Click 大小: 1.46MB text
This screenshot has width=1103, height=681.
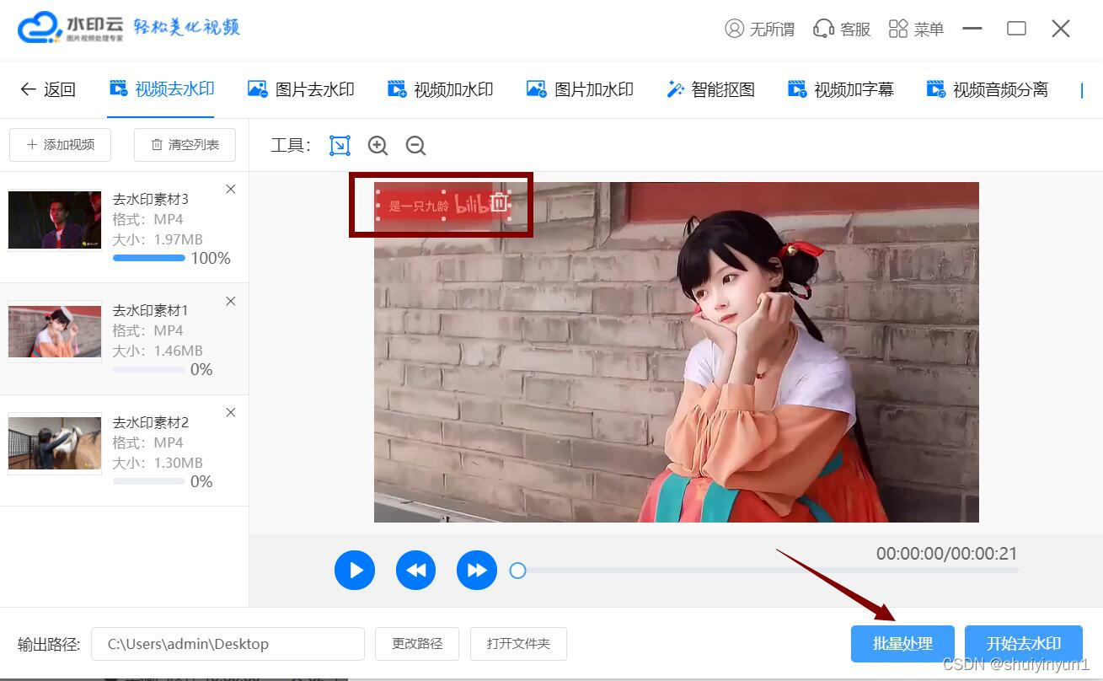158,351
